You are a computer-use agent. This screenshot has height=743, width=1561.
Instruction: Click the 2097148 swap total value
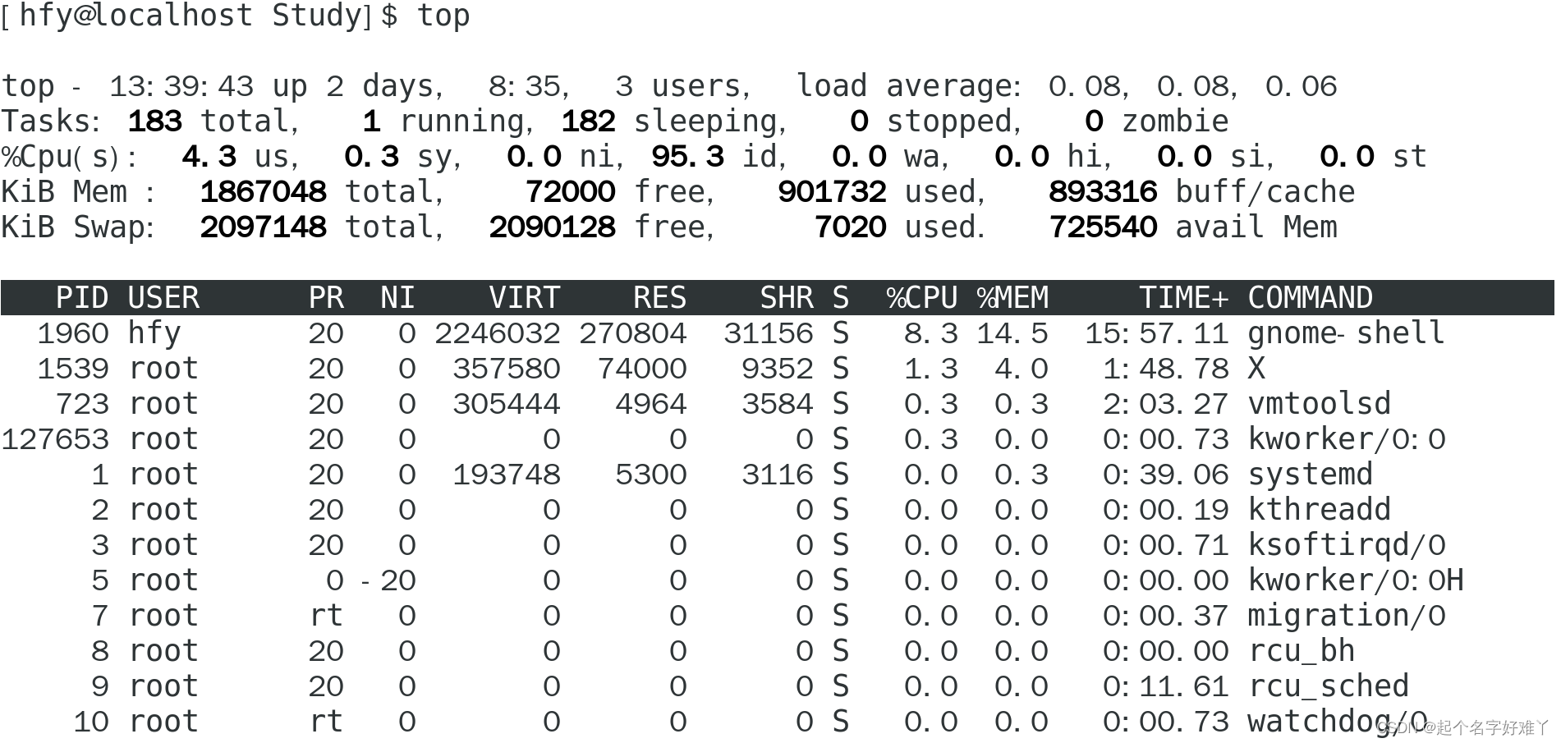click(263, 227)
